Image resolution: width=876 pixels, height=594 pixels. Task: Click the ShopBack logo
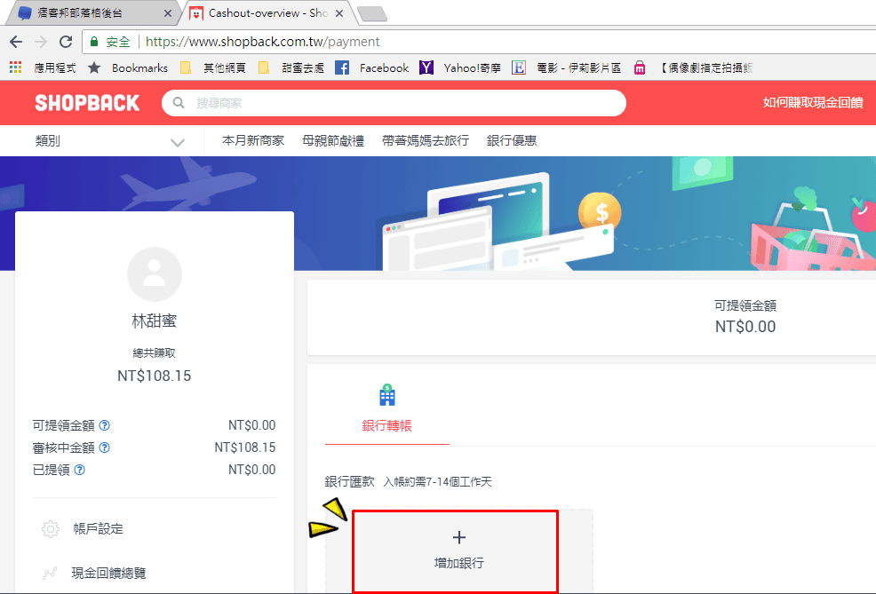click(87, 103)
